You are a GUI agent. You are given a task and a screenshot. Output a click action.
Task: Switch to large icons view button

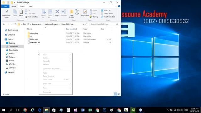tap(119, 94)
